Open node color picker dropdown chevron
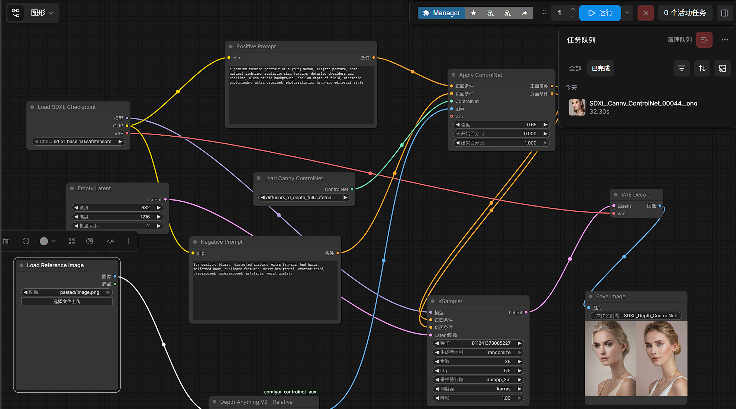Screen dimensions: 736x409 click(x=54, y=241)
